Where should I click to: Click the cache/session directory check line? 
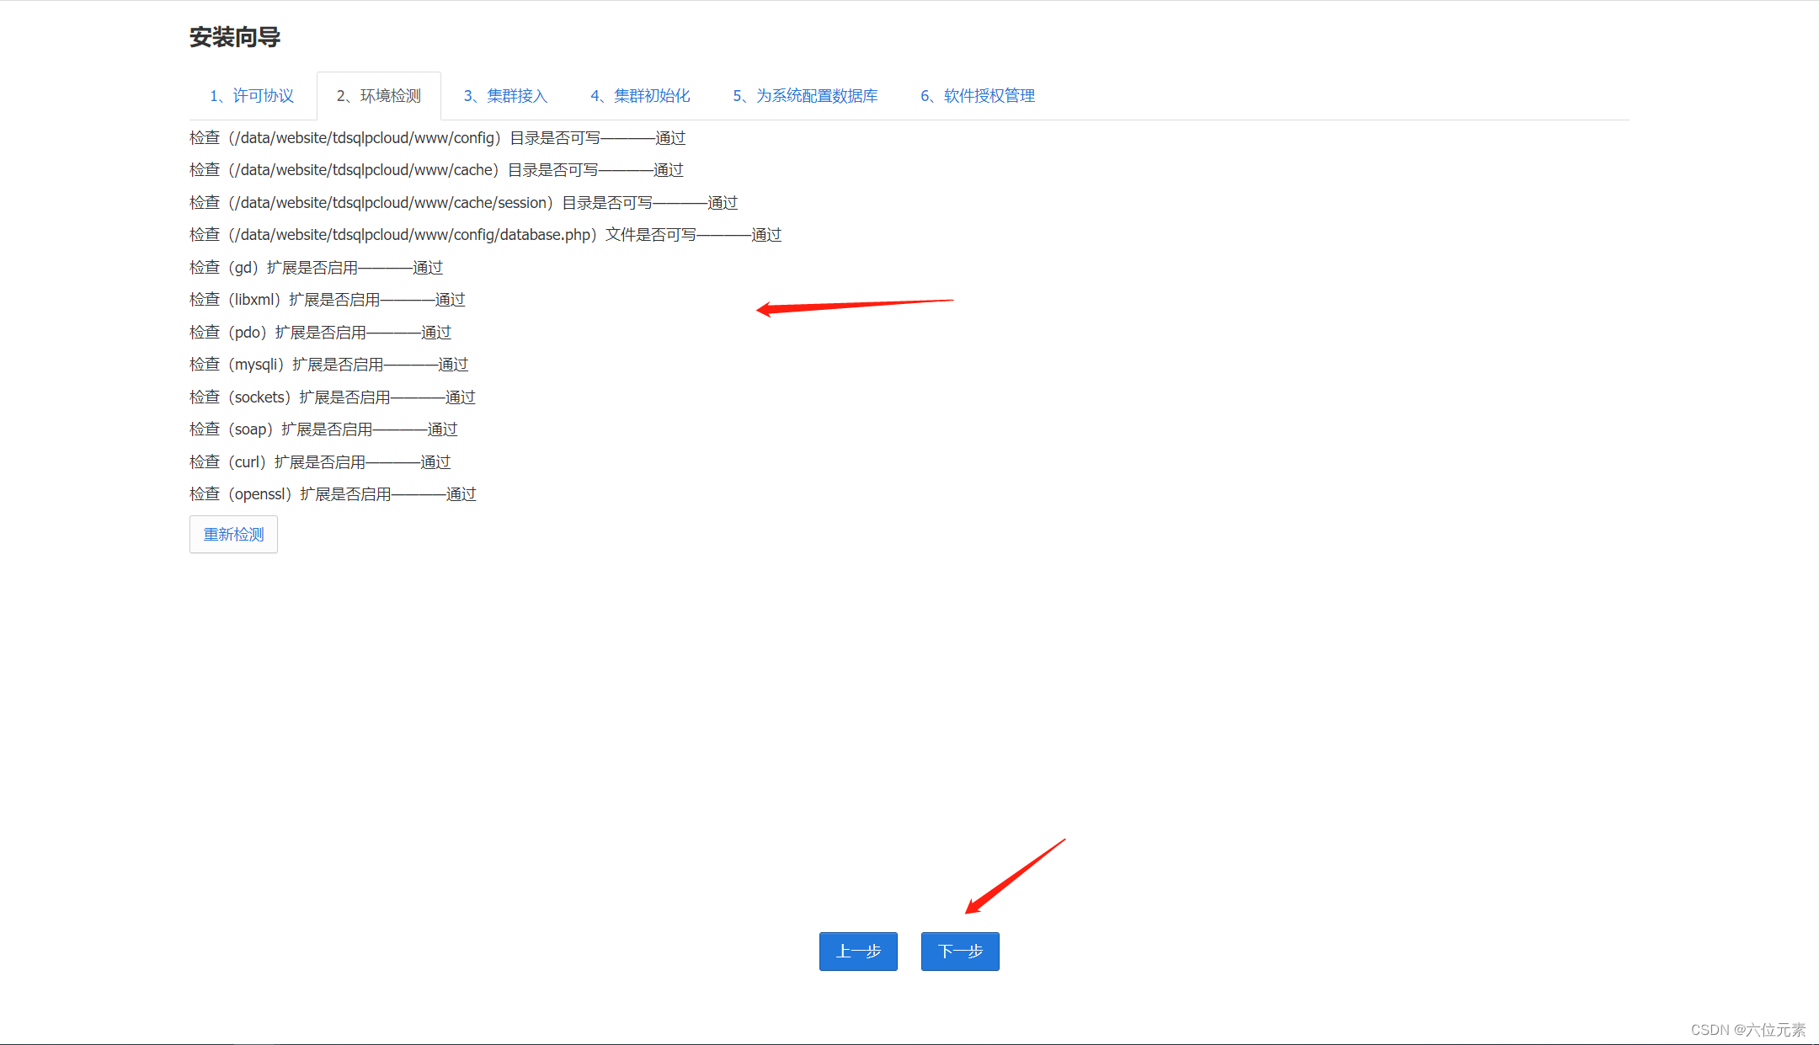click(463, 203)
